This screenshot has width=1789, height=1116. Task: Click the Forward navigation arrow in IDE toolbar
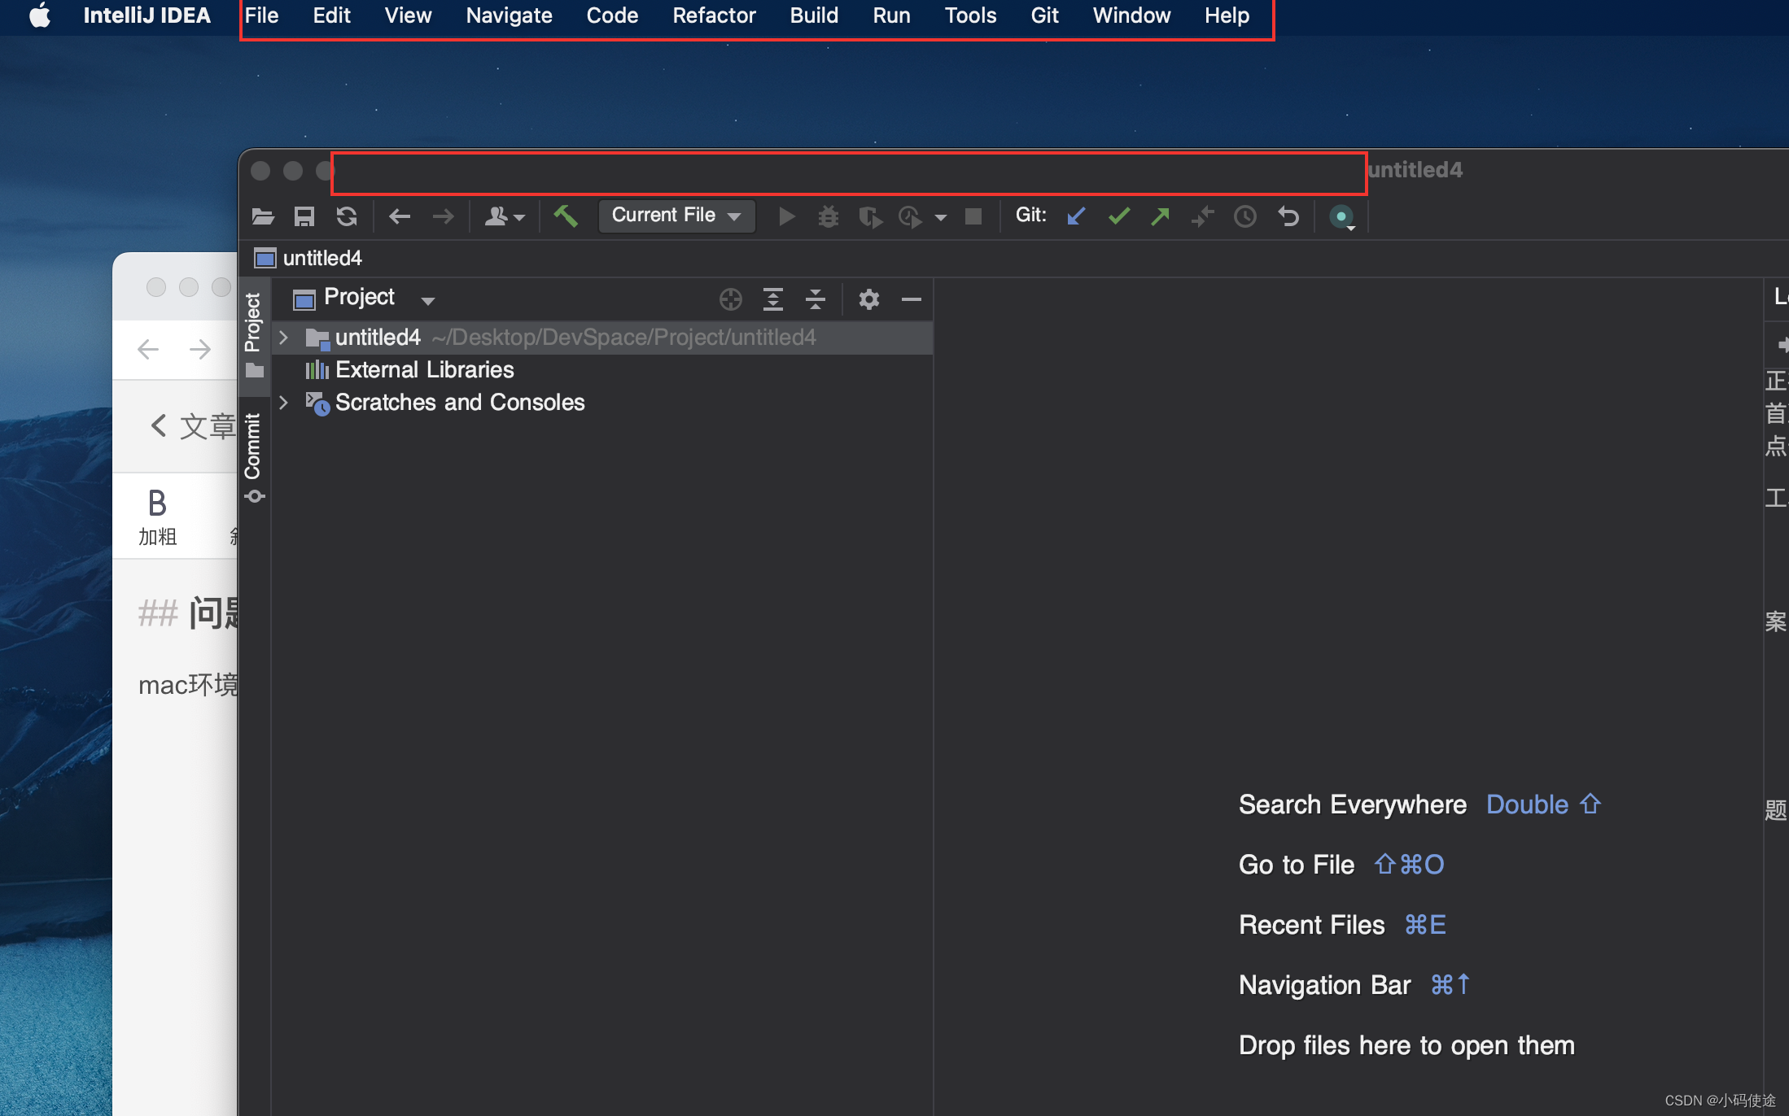pyautogui.click(x=443, y=216)
